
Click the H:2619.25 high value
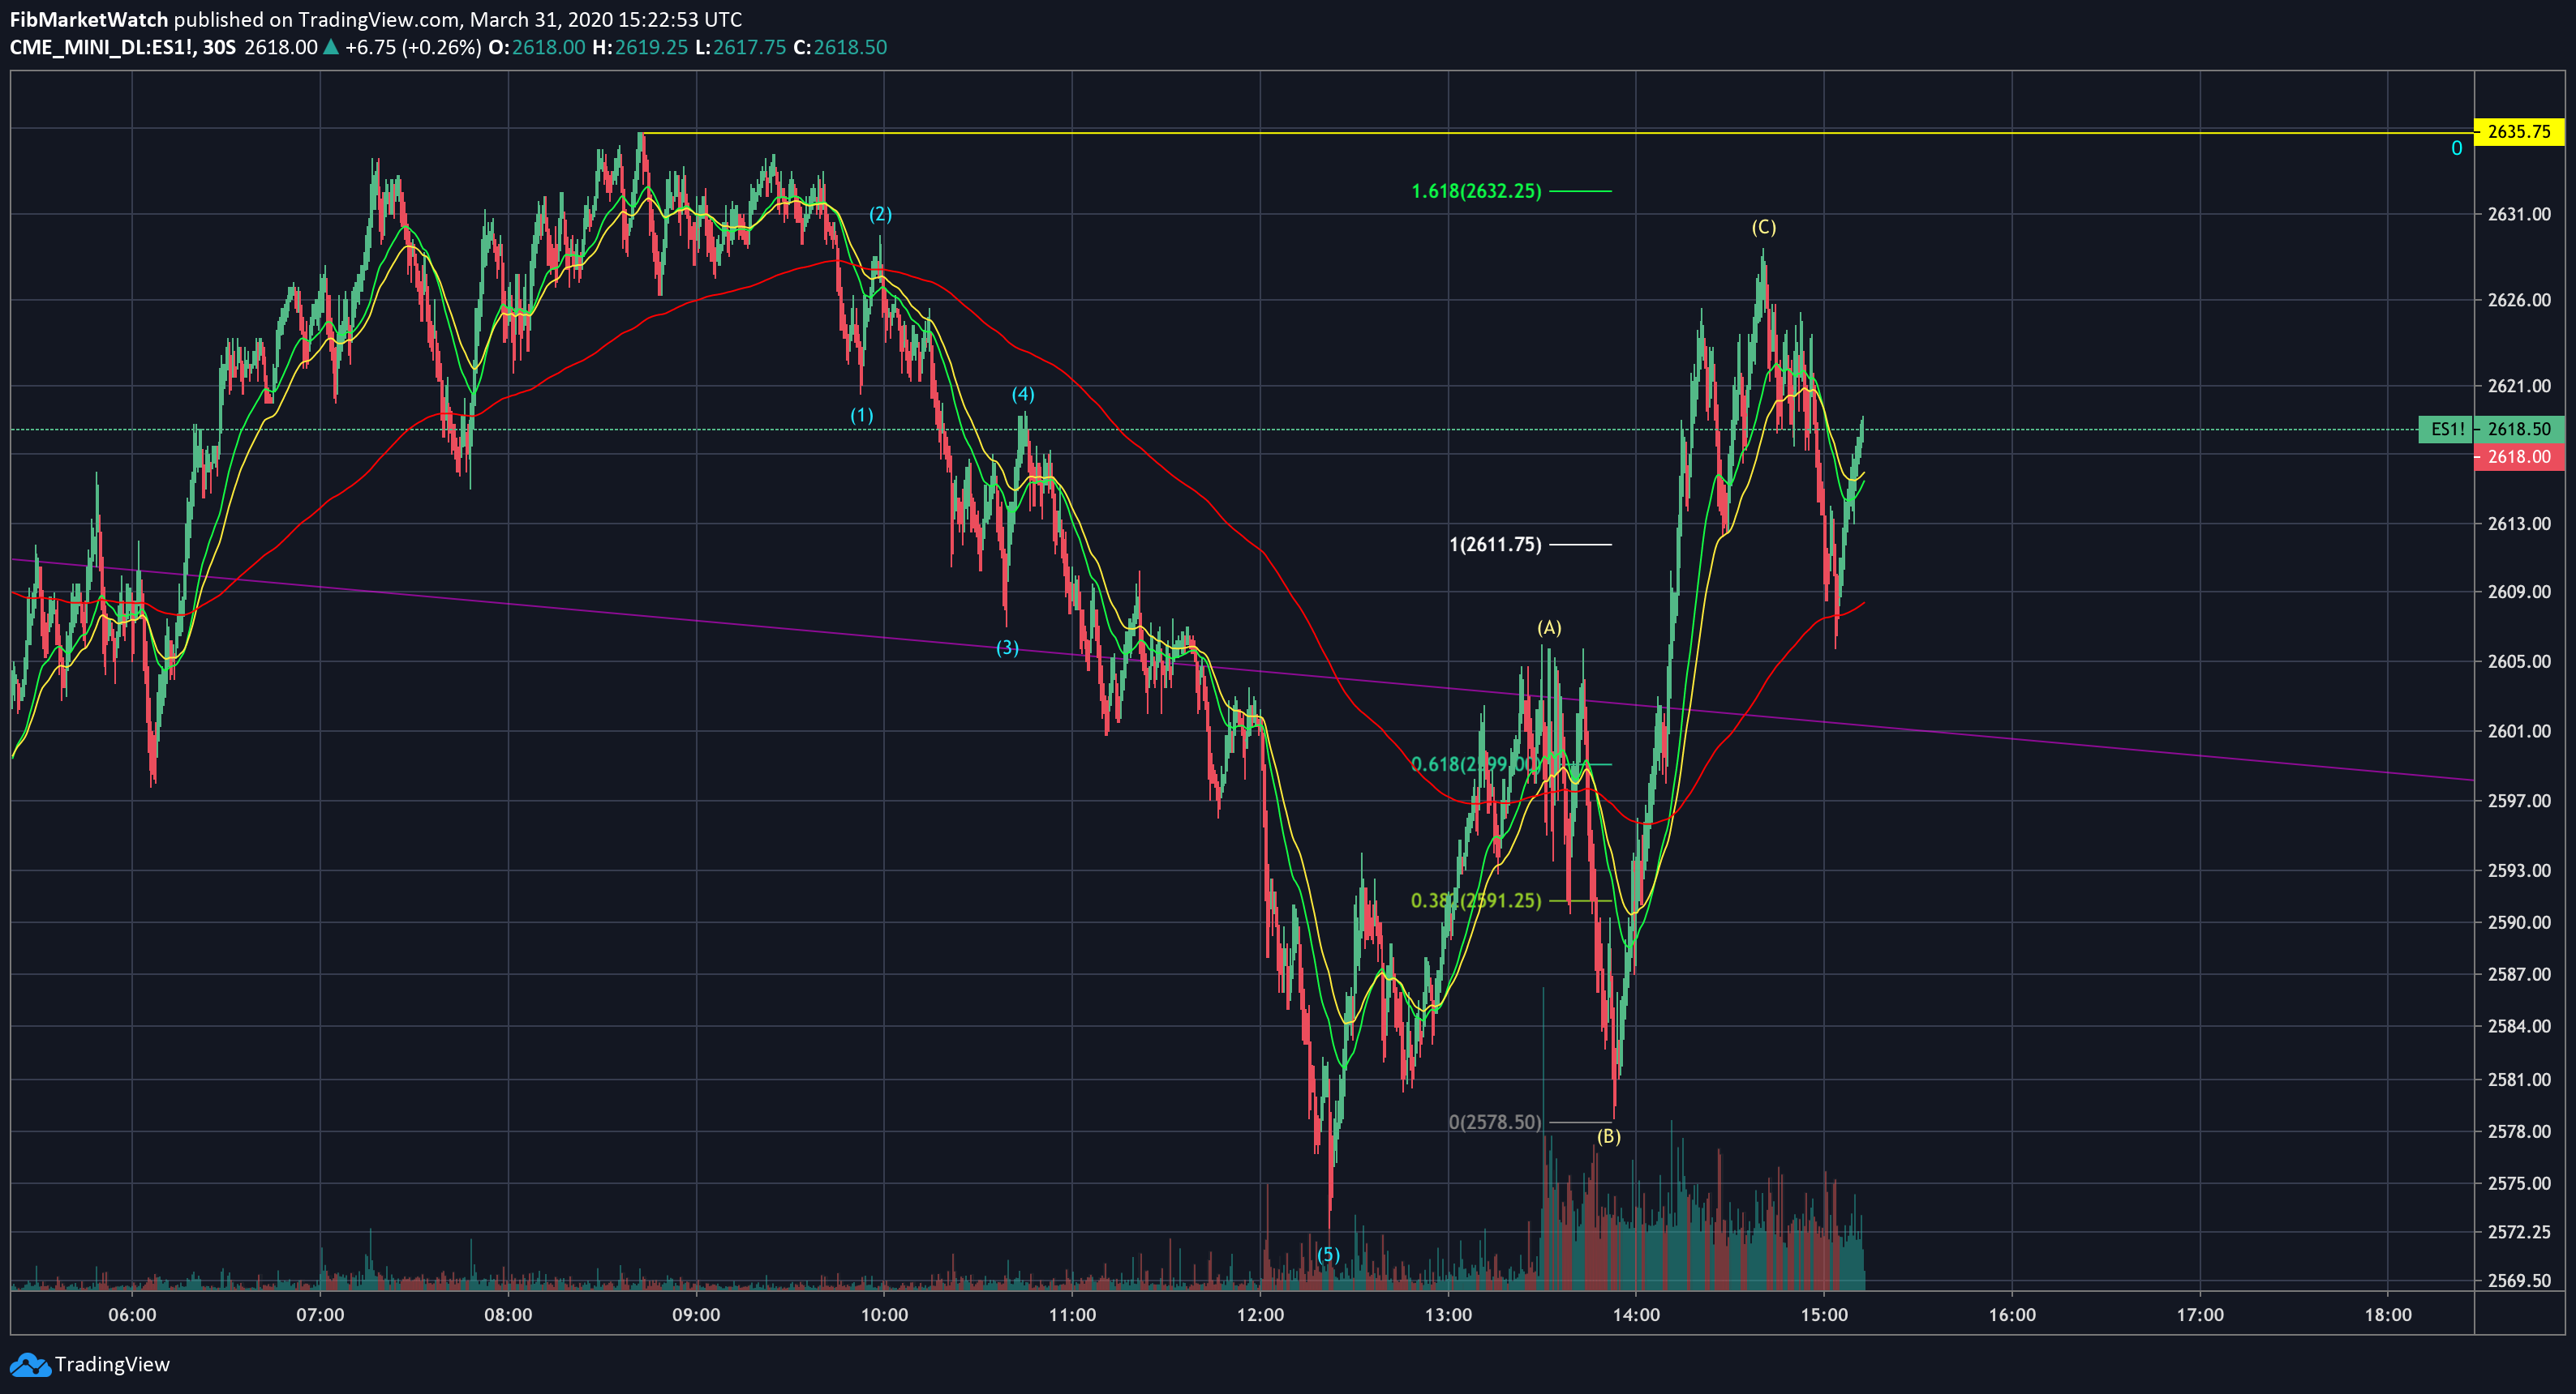[x=640, y=47]
